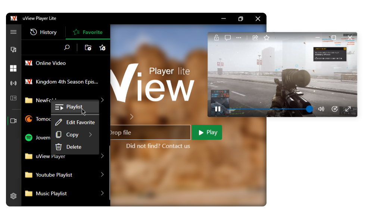Viewport: 374px width, 219px height.
Task: Expand the Youtube Playlist folder chevron
Action: tap(102, 174)
